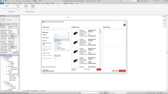Click the Save icon in quick access toolbar

[x=6, y=1]
